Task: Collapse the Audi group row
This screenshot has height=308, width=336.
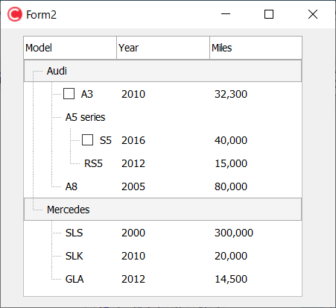Action: (163, 71)
